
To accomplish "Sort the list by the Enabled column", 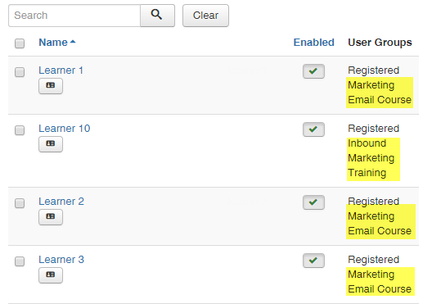I will 314,43.
